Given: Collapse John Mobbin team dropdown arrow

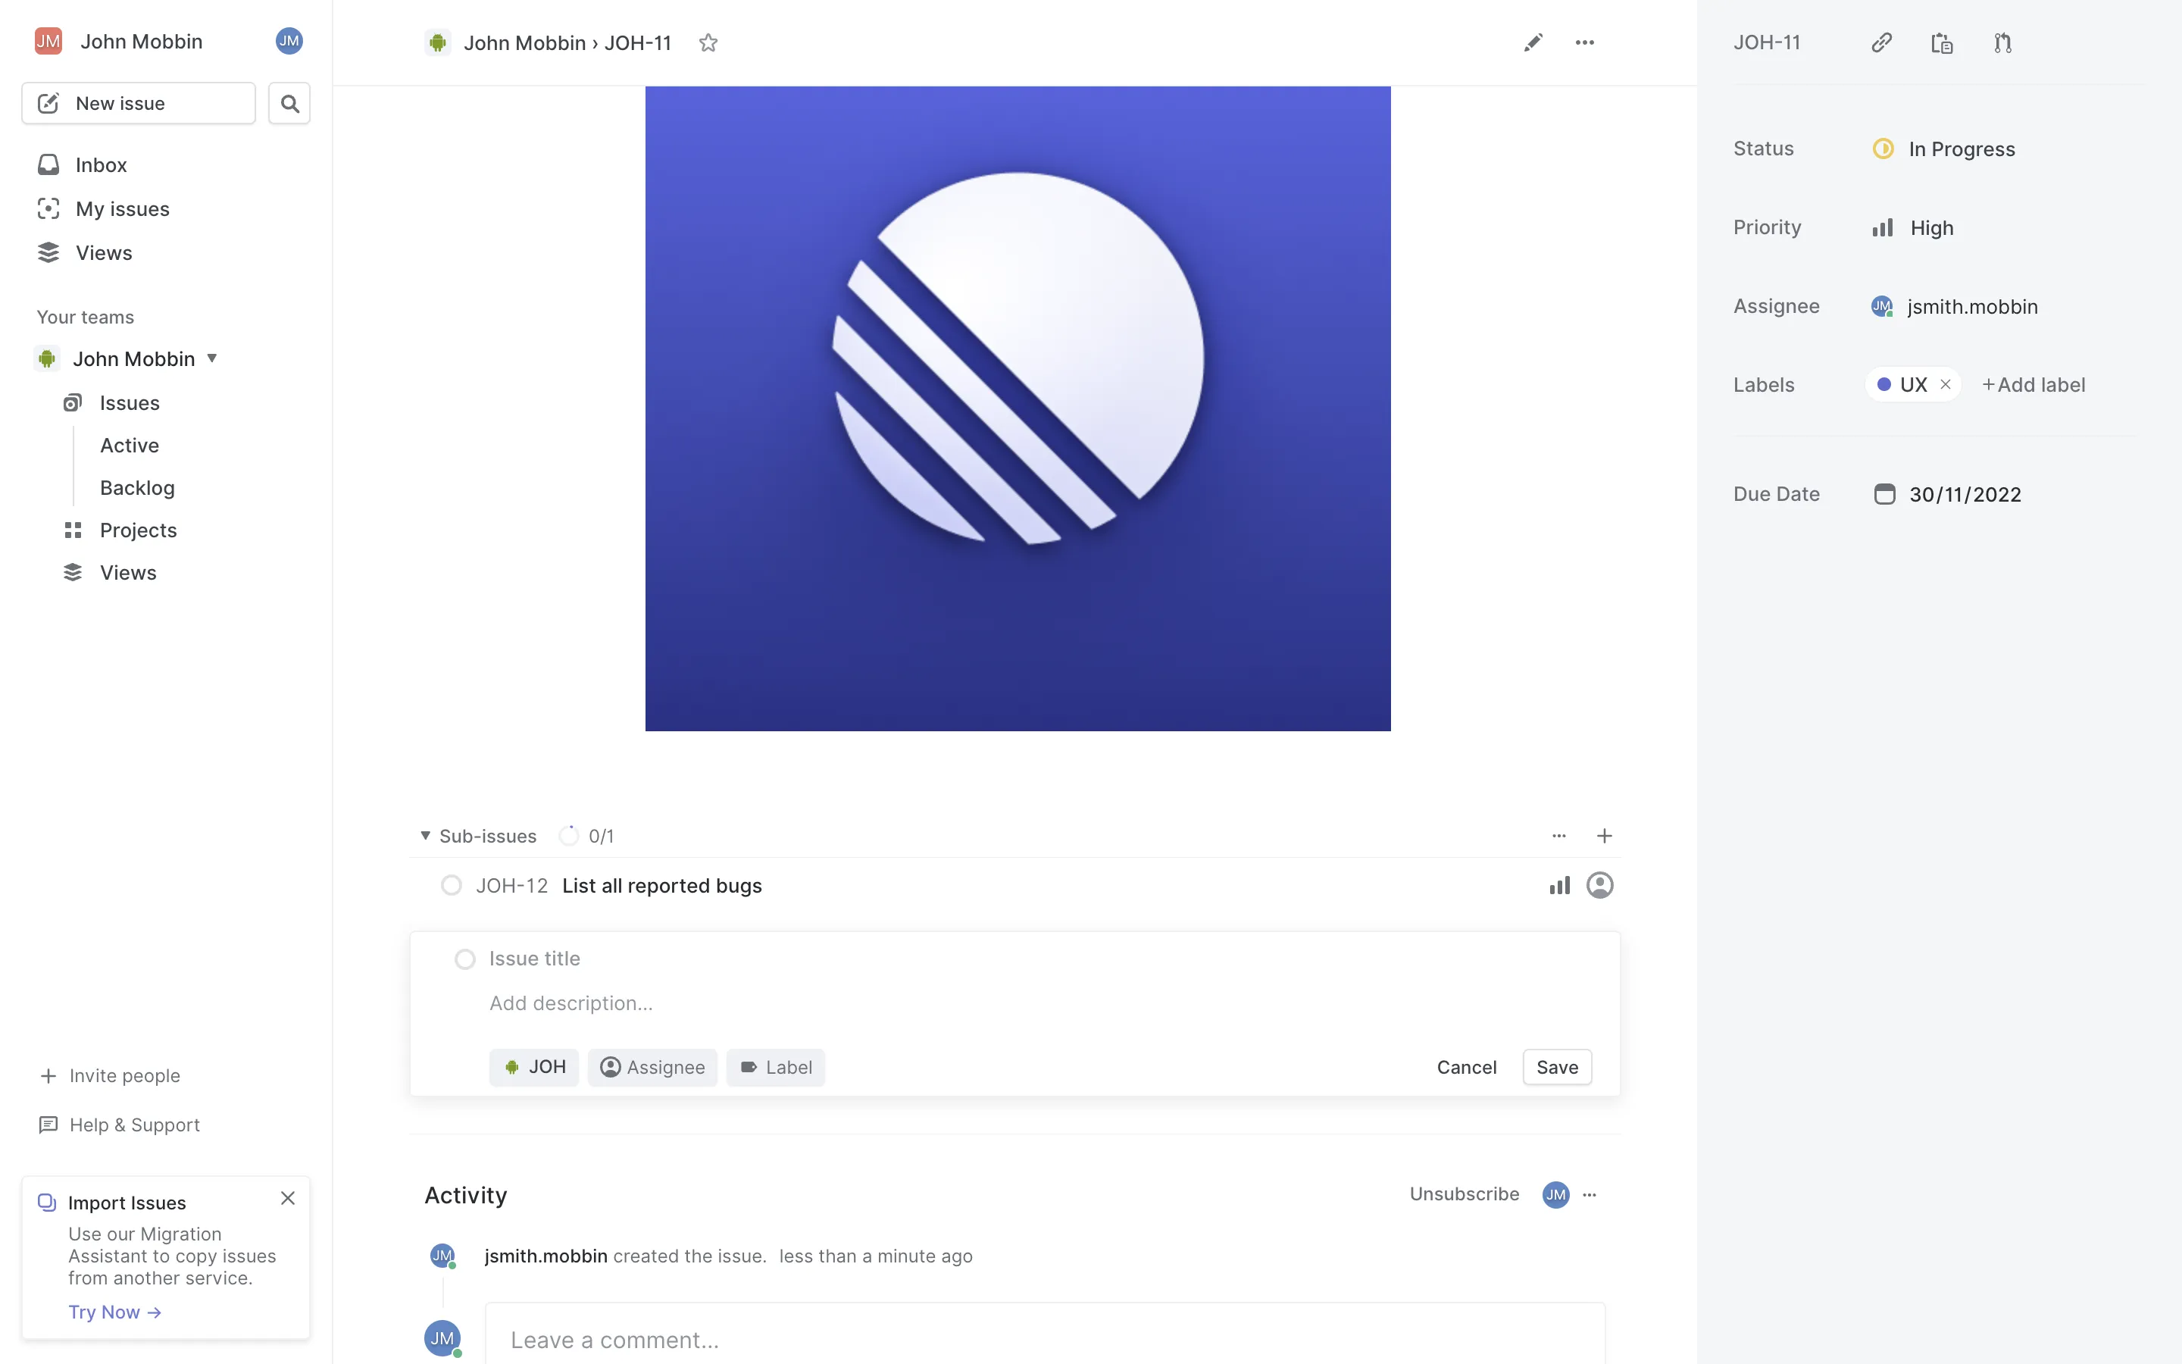Looking at the screenshot, I should click(212, 358).
